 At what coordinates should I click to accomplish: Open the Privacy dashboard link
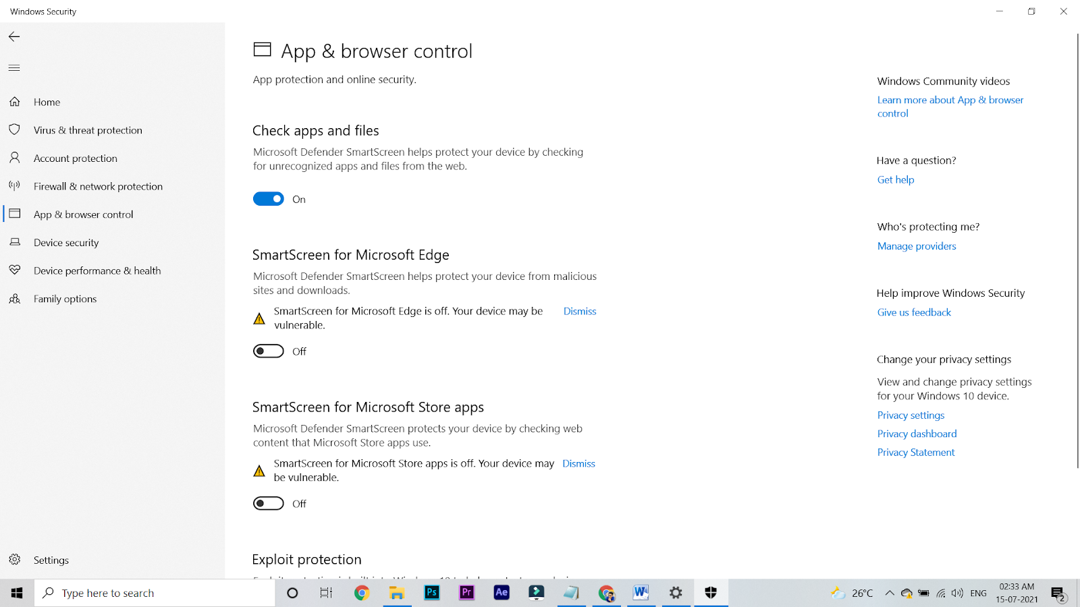coord(917,434)
